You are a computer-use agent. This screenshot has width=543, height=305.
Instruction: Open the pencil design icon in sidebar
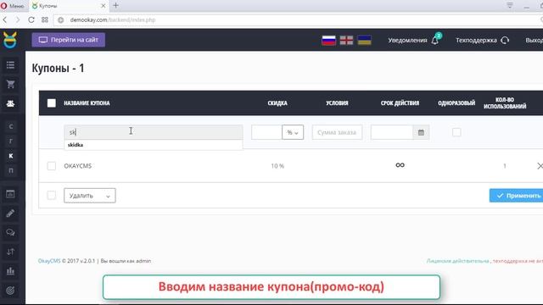[x=10, y=213]
